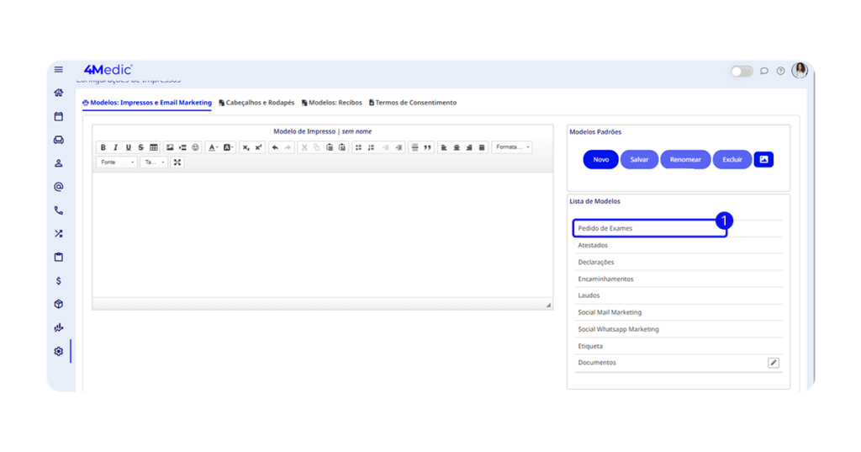Select Pedido de Exames from the model list
861x452 pixels.
pyautogui.click(x=605, y=228)
